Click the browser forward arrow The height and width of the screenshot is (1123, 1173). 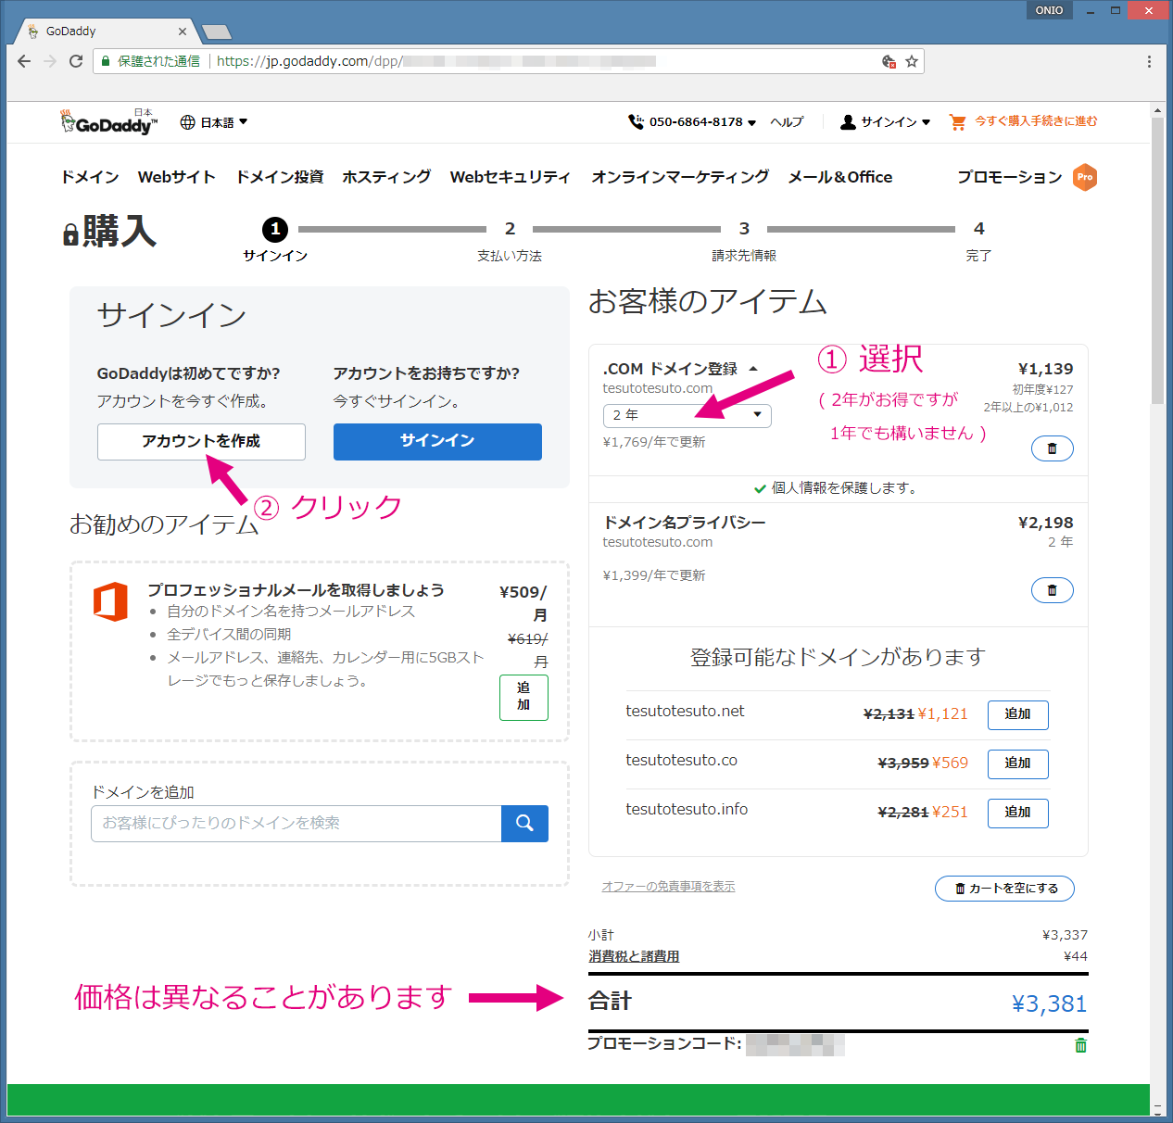pos(50,61)
